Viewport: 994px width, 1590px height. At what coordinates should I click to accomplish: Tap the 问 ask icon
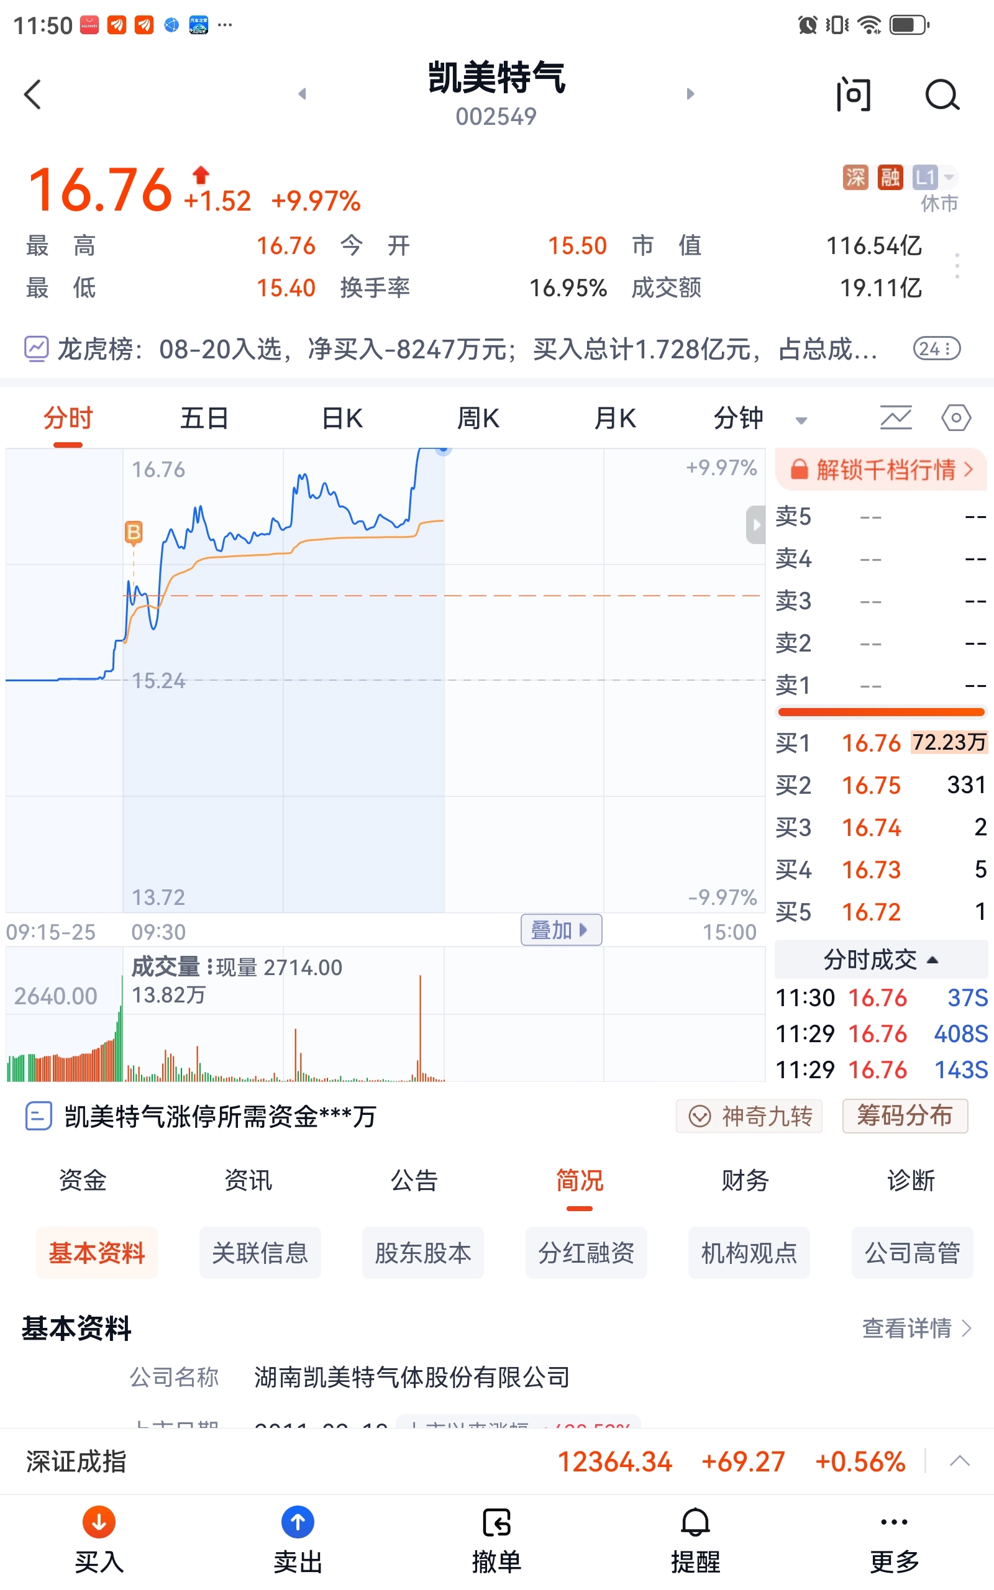854,94
